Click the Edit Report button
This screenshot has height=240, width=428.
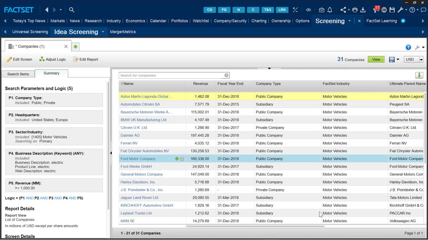(86, 59)
